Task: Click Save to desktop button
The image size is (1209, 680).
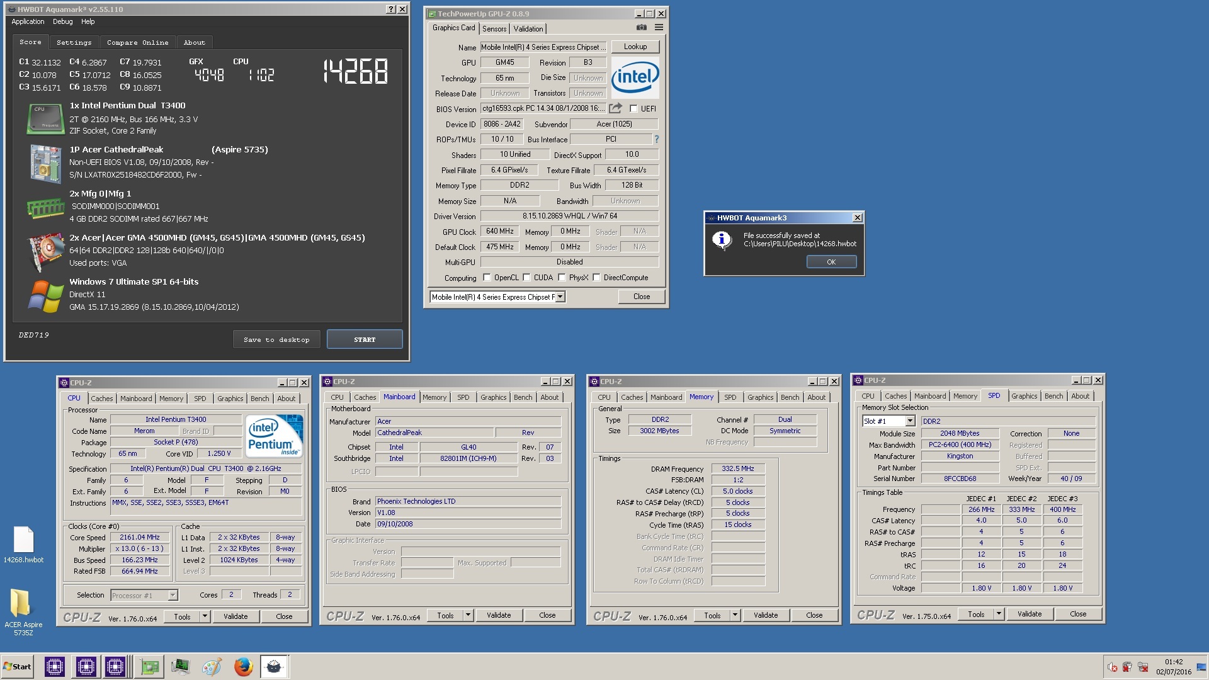Action: coord(276,339)
